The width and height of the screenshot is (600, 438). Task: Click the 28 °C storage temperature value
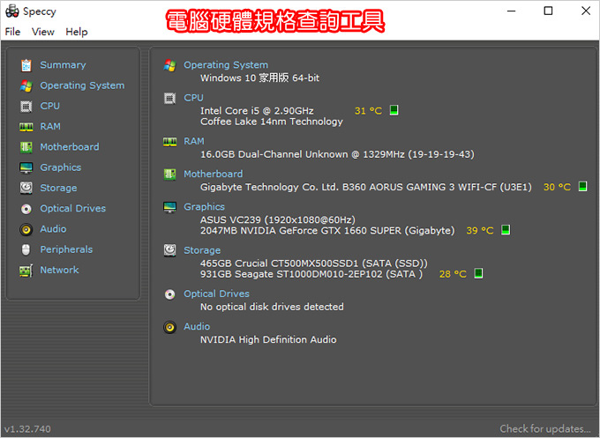[453, 274]
